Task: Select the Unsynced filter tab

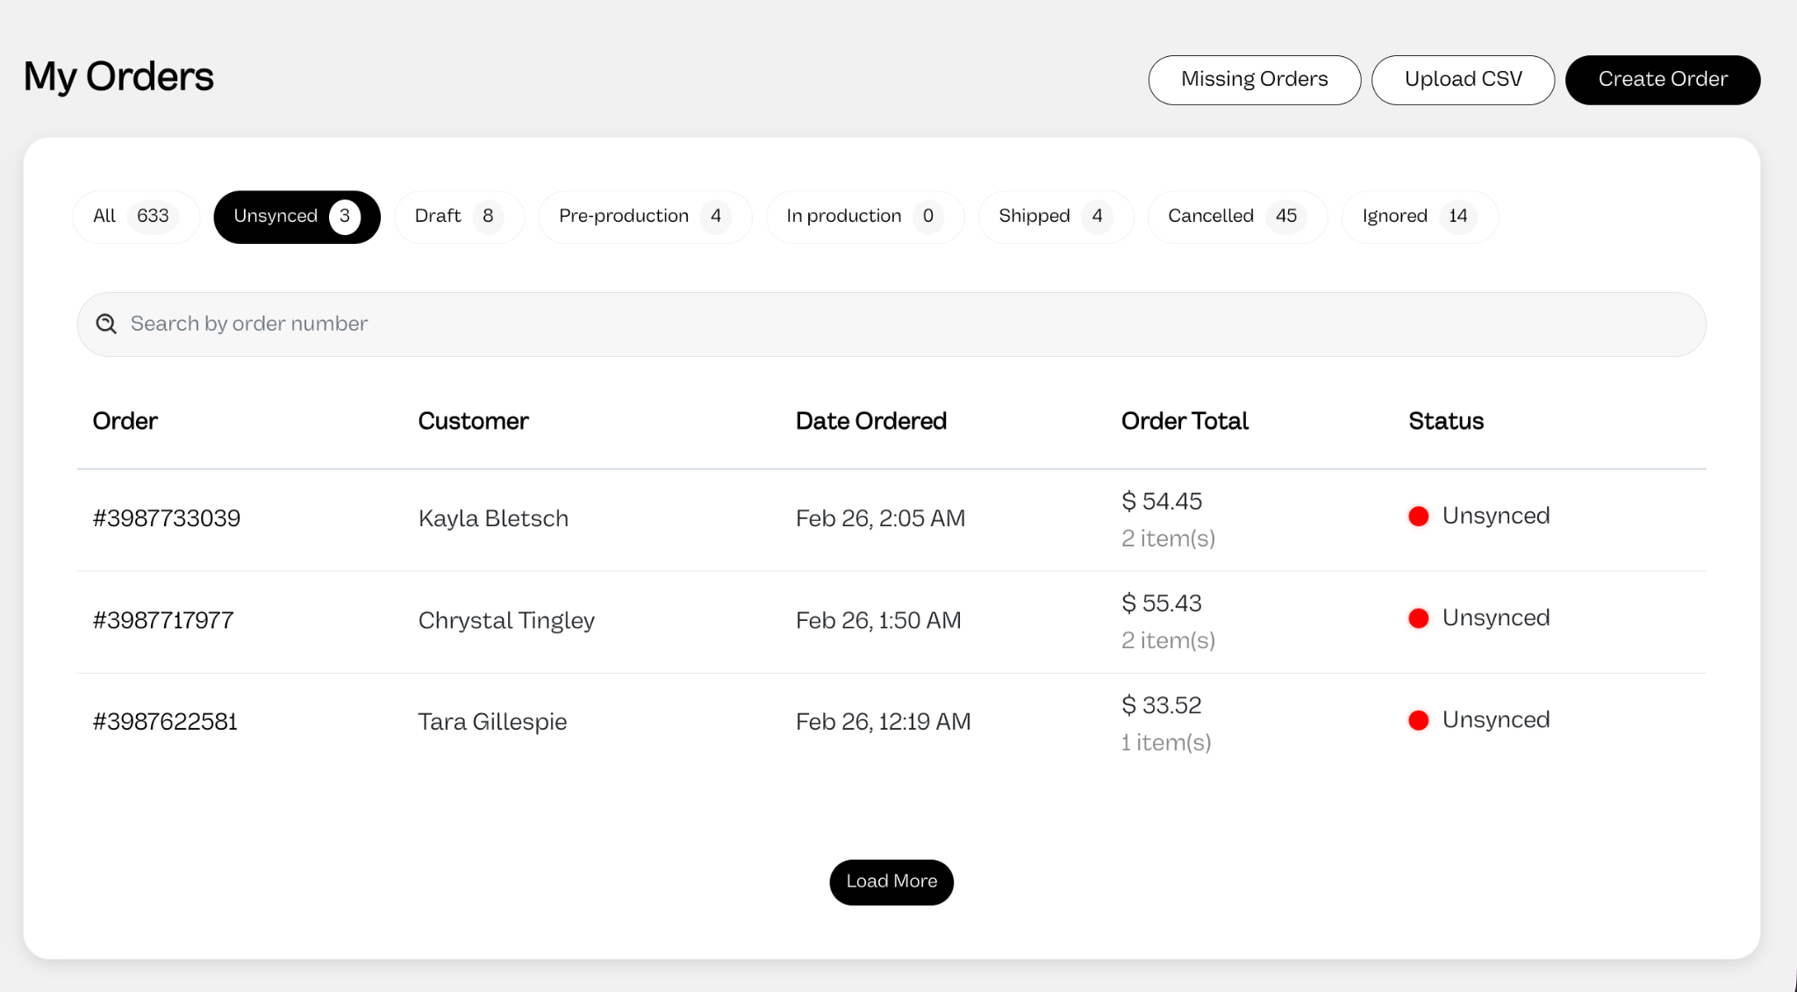Action: [x=297, y=217]
